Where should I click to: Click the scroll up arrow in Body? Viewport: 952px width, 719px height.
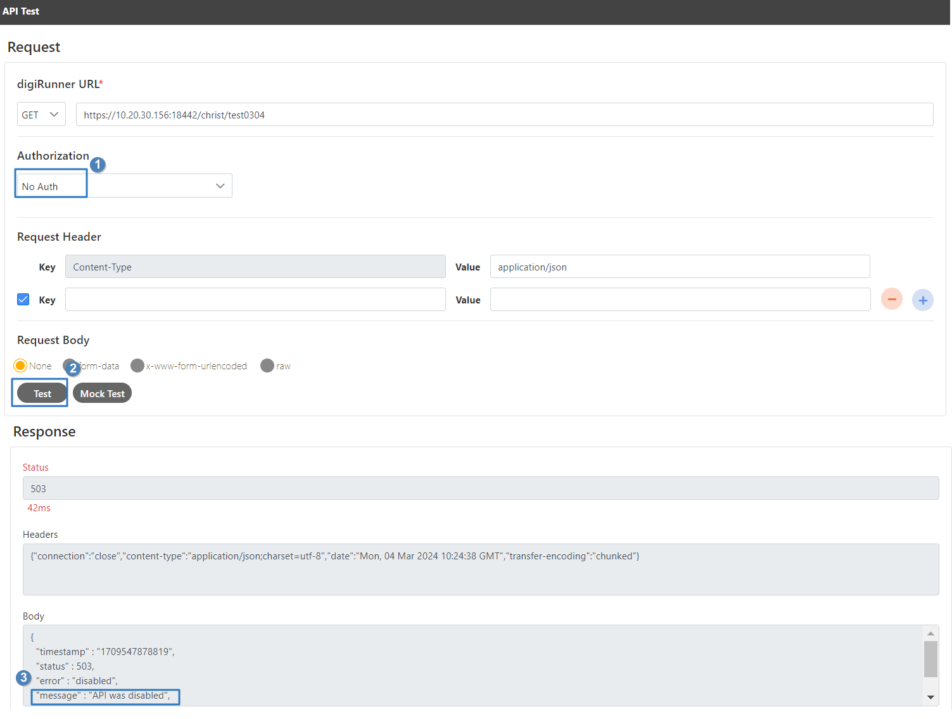tap(930, 633)
